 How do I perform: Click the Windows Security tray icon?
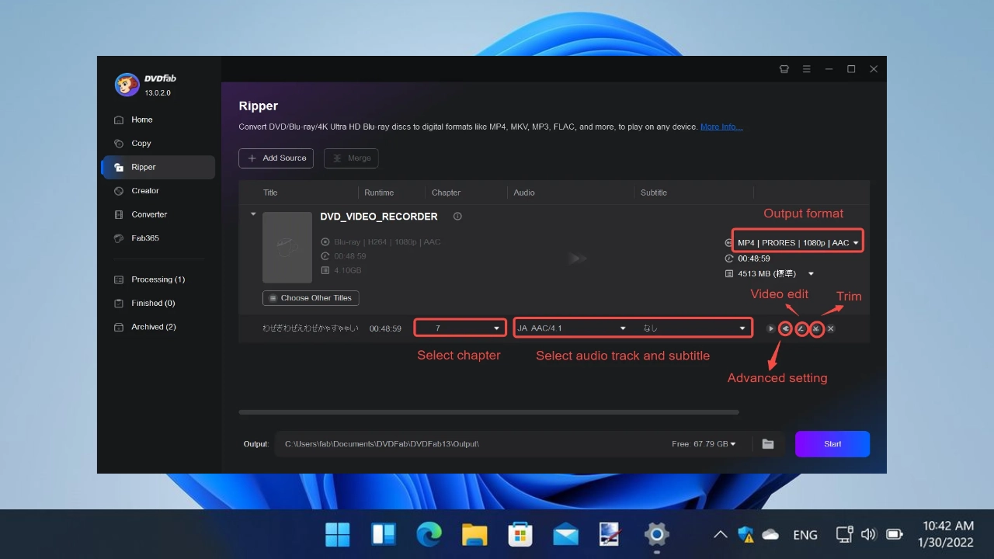tap(745, 534)
